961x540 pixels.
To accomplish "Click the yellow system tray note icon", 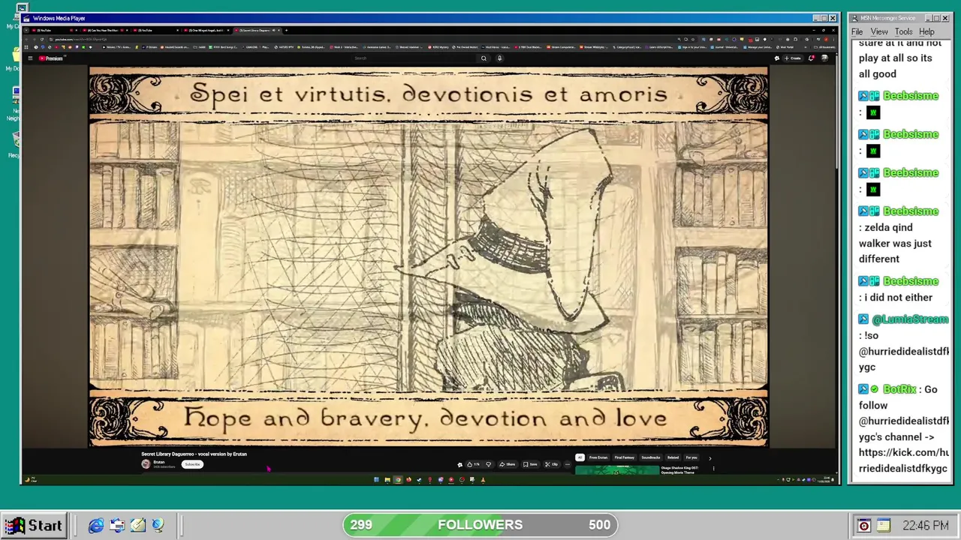I will coord(884,526).
